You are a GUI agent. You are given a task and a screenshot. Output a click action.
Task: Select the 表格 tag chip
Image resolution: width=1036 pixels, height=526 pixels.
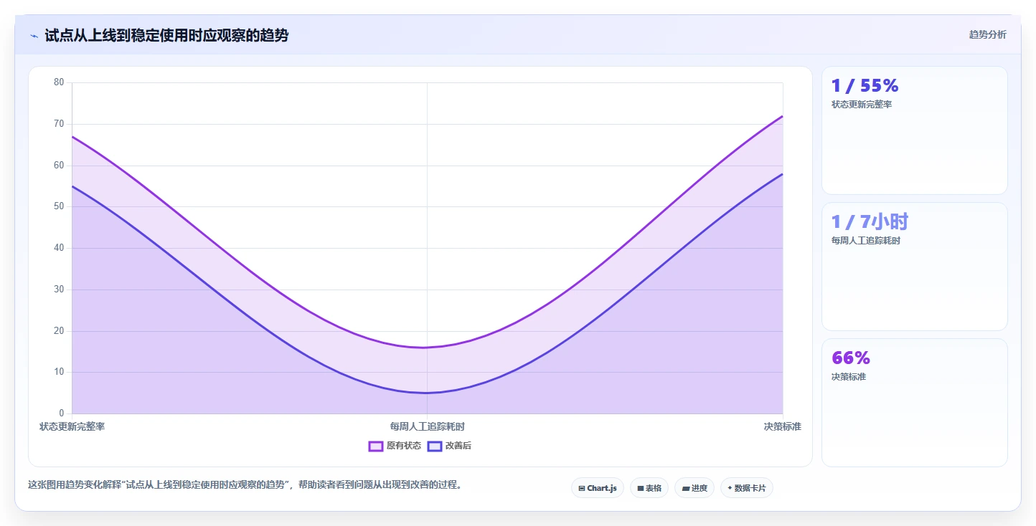coord(649,488)
